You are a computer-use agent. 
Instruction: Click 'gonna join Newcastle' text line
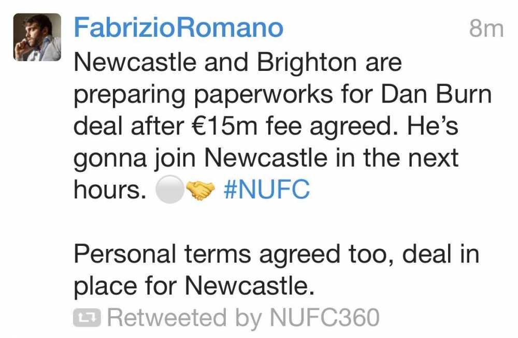(200, 158)
